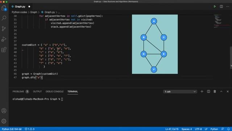This screenshot has width=232, height=131.
Task: Switch to the PROBLEMS panel tab
Action: (x=18, y=91)
